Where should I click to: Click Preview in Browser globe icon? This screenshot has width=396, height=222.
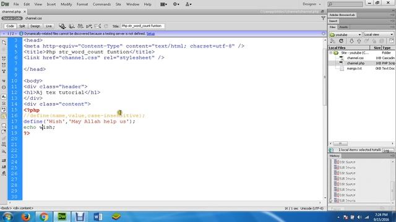point(72,26)
